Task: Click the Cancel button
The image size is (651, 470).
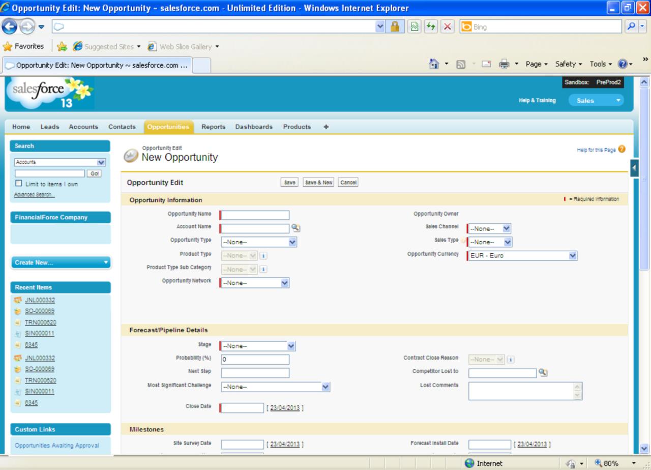Action: pyautogui.click(x=348, y=183)
